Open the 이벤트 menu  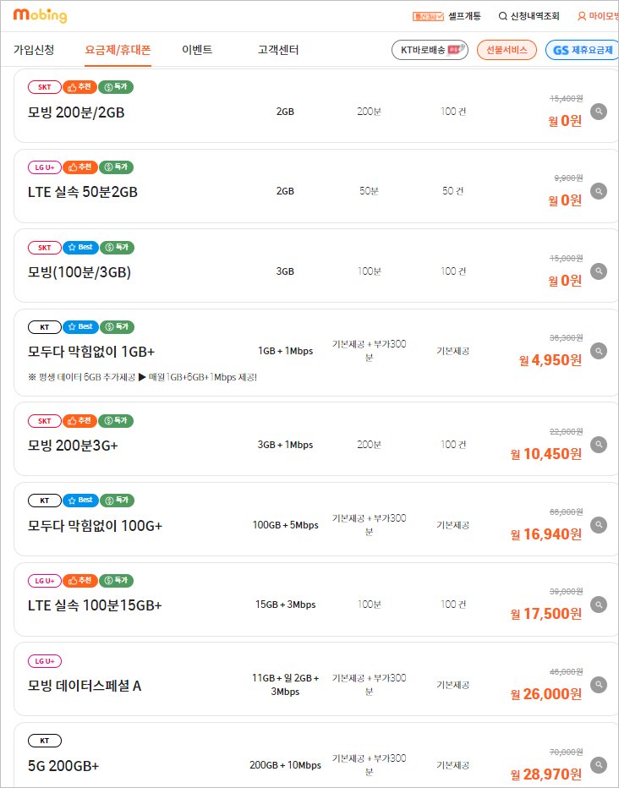coord(197,50)
